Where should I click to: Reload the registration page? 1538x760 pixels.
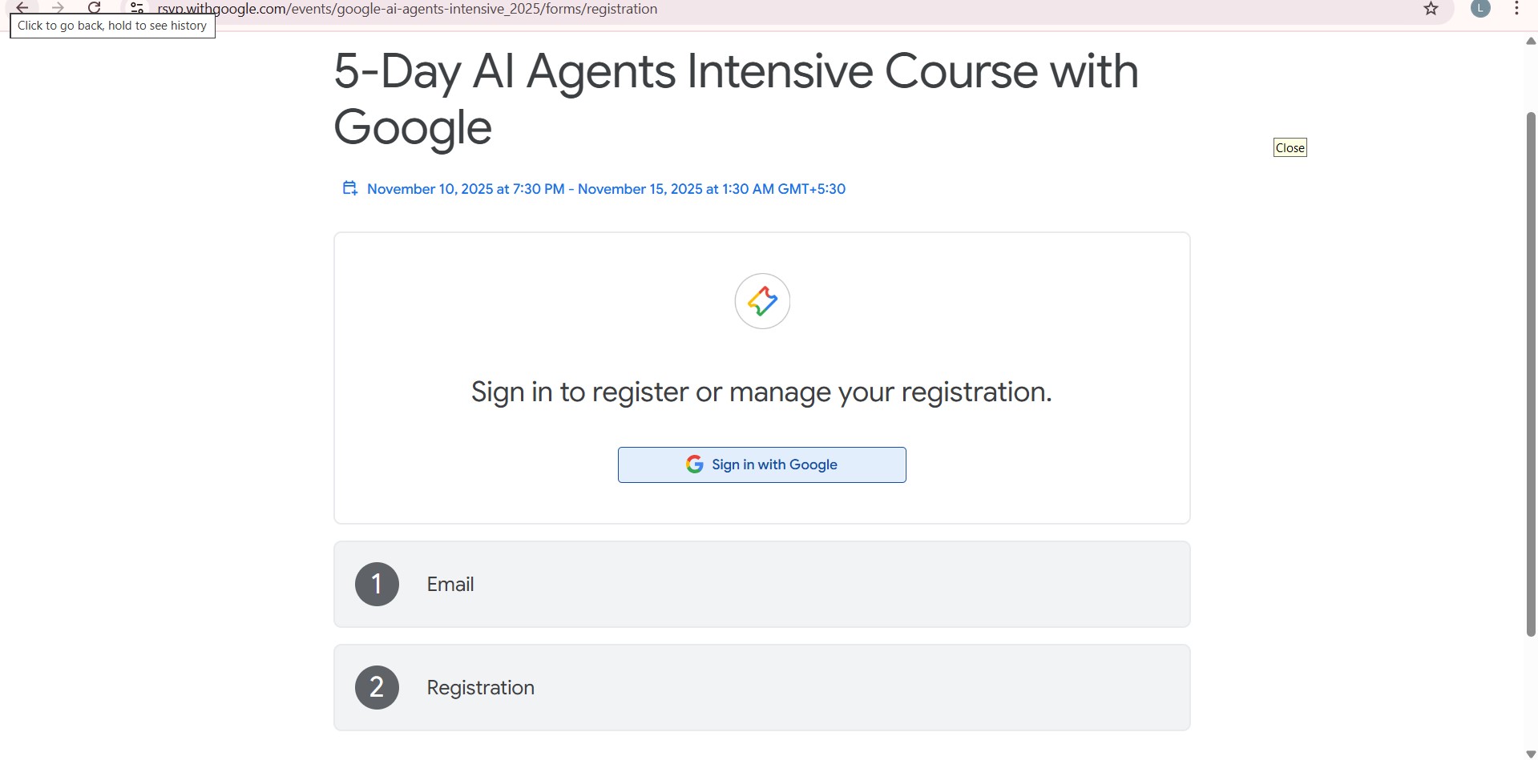click(x=95, y=8)
